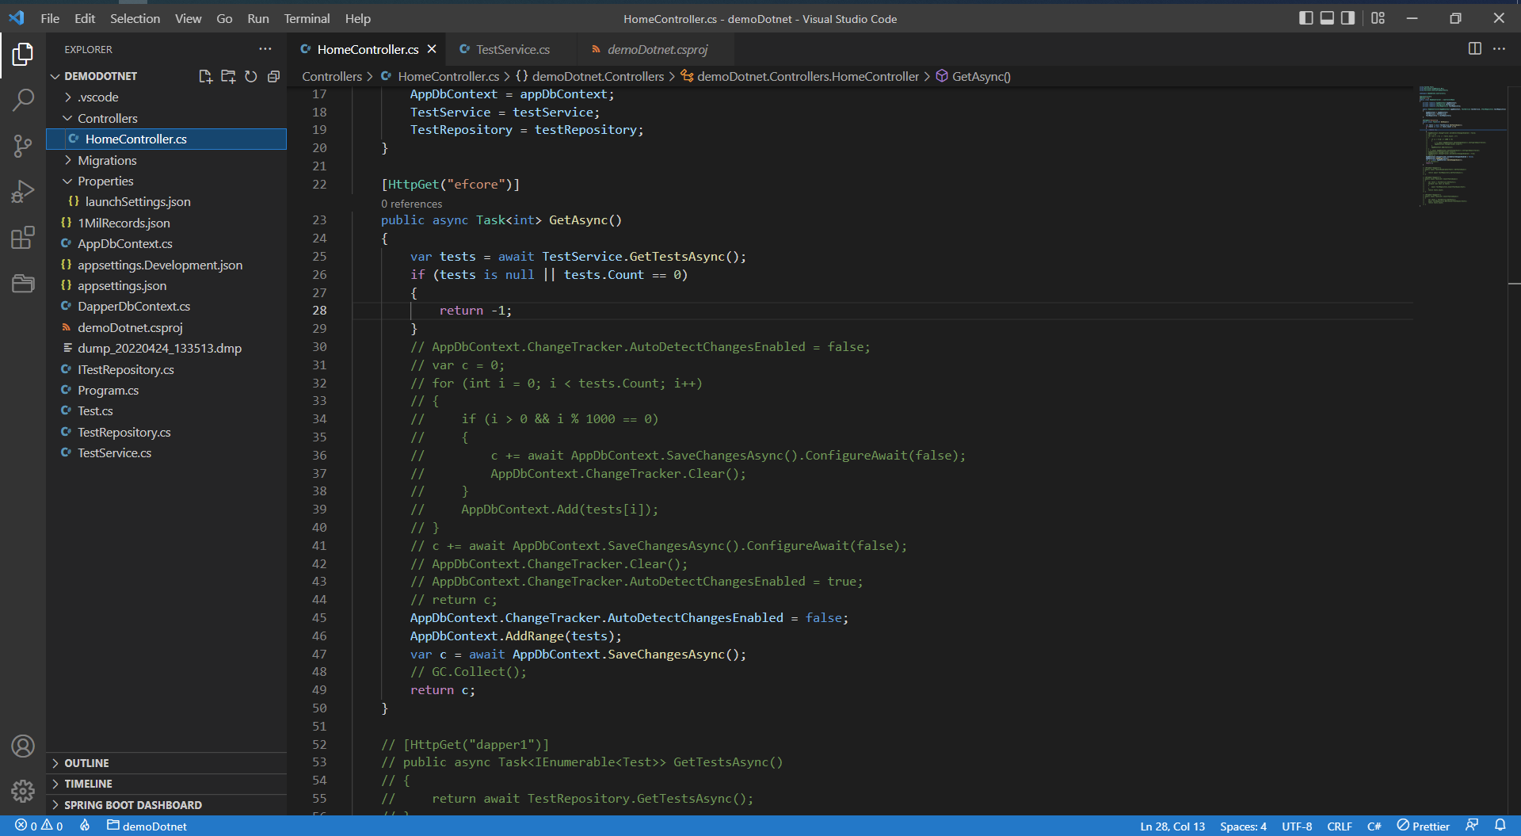1521x836 pixels.
Task: Click the code minimap preview
Action: tap(1462, 146)
